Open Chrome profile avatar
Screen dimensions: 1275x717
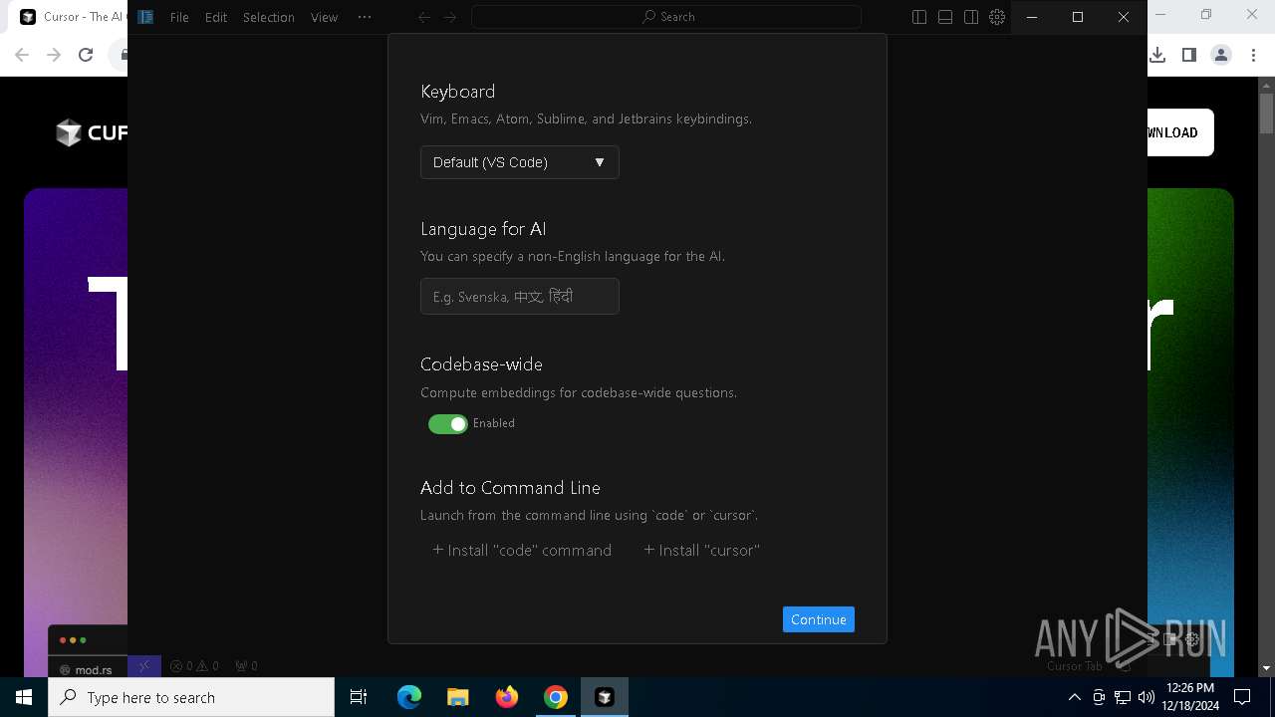[1221, 56]
